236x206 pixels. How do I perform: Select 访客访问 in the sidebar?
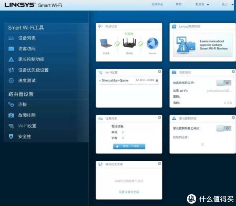[27, 49]
